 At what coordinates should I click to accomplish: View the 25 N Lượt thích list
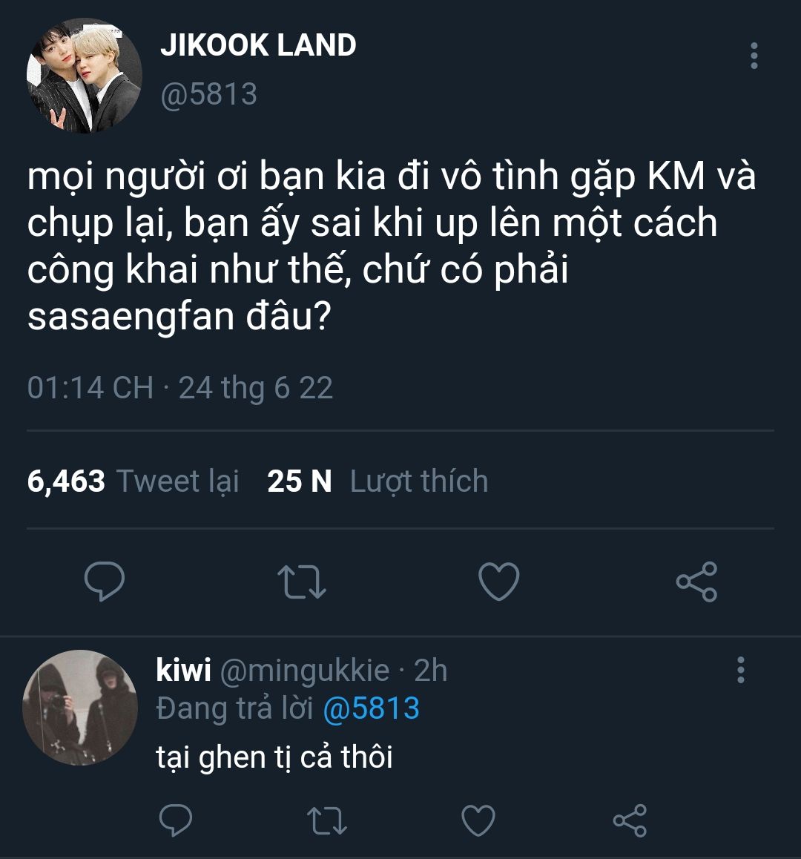378,481
